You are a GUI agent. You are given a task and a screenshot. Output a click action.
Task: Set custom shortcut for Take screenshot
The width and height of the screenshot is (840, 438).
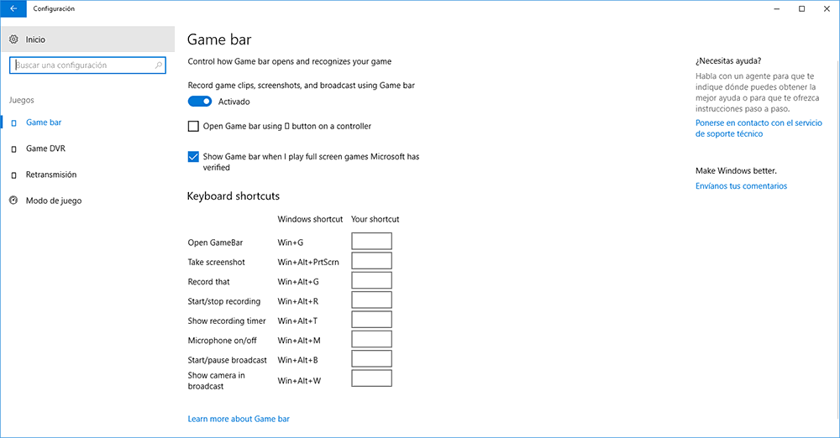point(372,261)
